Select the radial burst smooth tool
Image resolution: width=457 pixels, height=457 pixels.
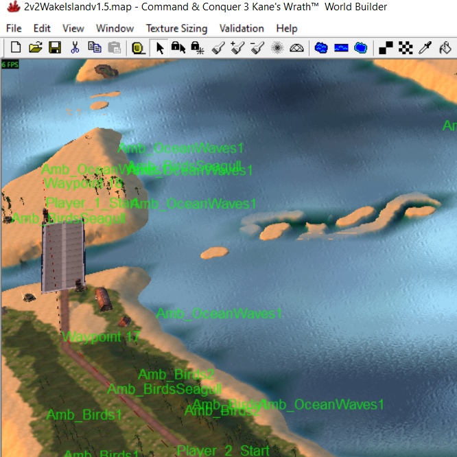pos(277,47)
